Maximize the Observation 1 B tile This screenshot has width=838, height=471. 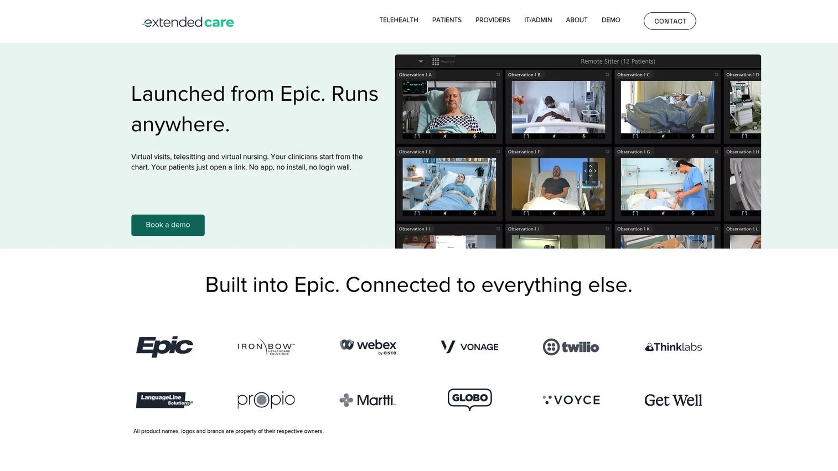point(607,75)
